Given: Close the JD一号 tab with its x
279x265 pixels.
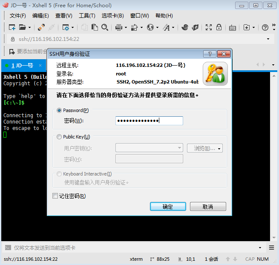Looking at the screenshot, I should (x=40, y=66).
